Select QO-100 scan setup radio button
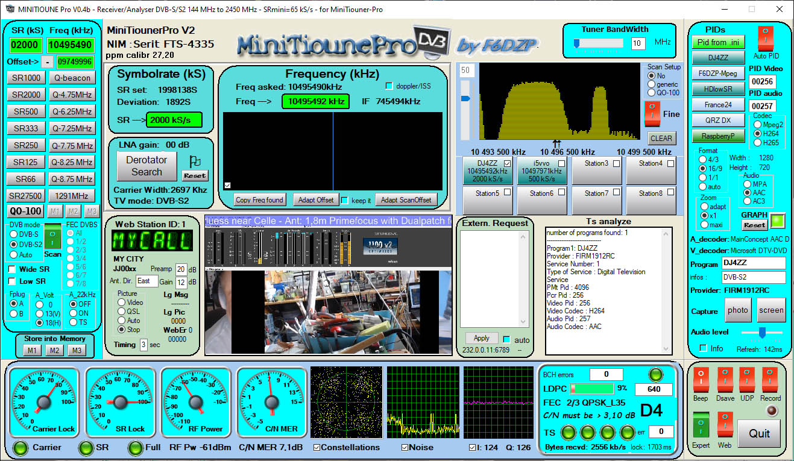 coord(651,93)
